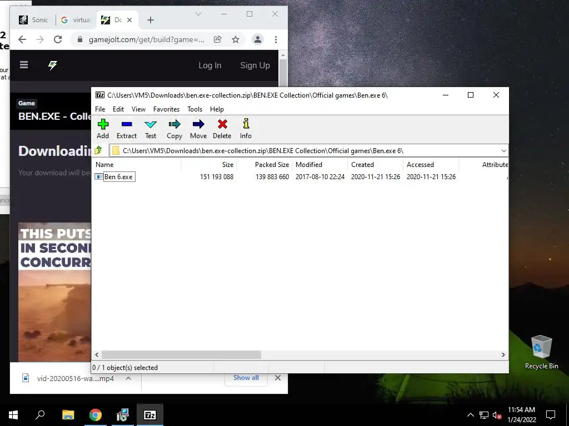The width and height of the screenshot is (569, 426).
Task: Open the Edit menu
Action: (x=118, y=109)
